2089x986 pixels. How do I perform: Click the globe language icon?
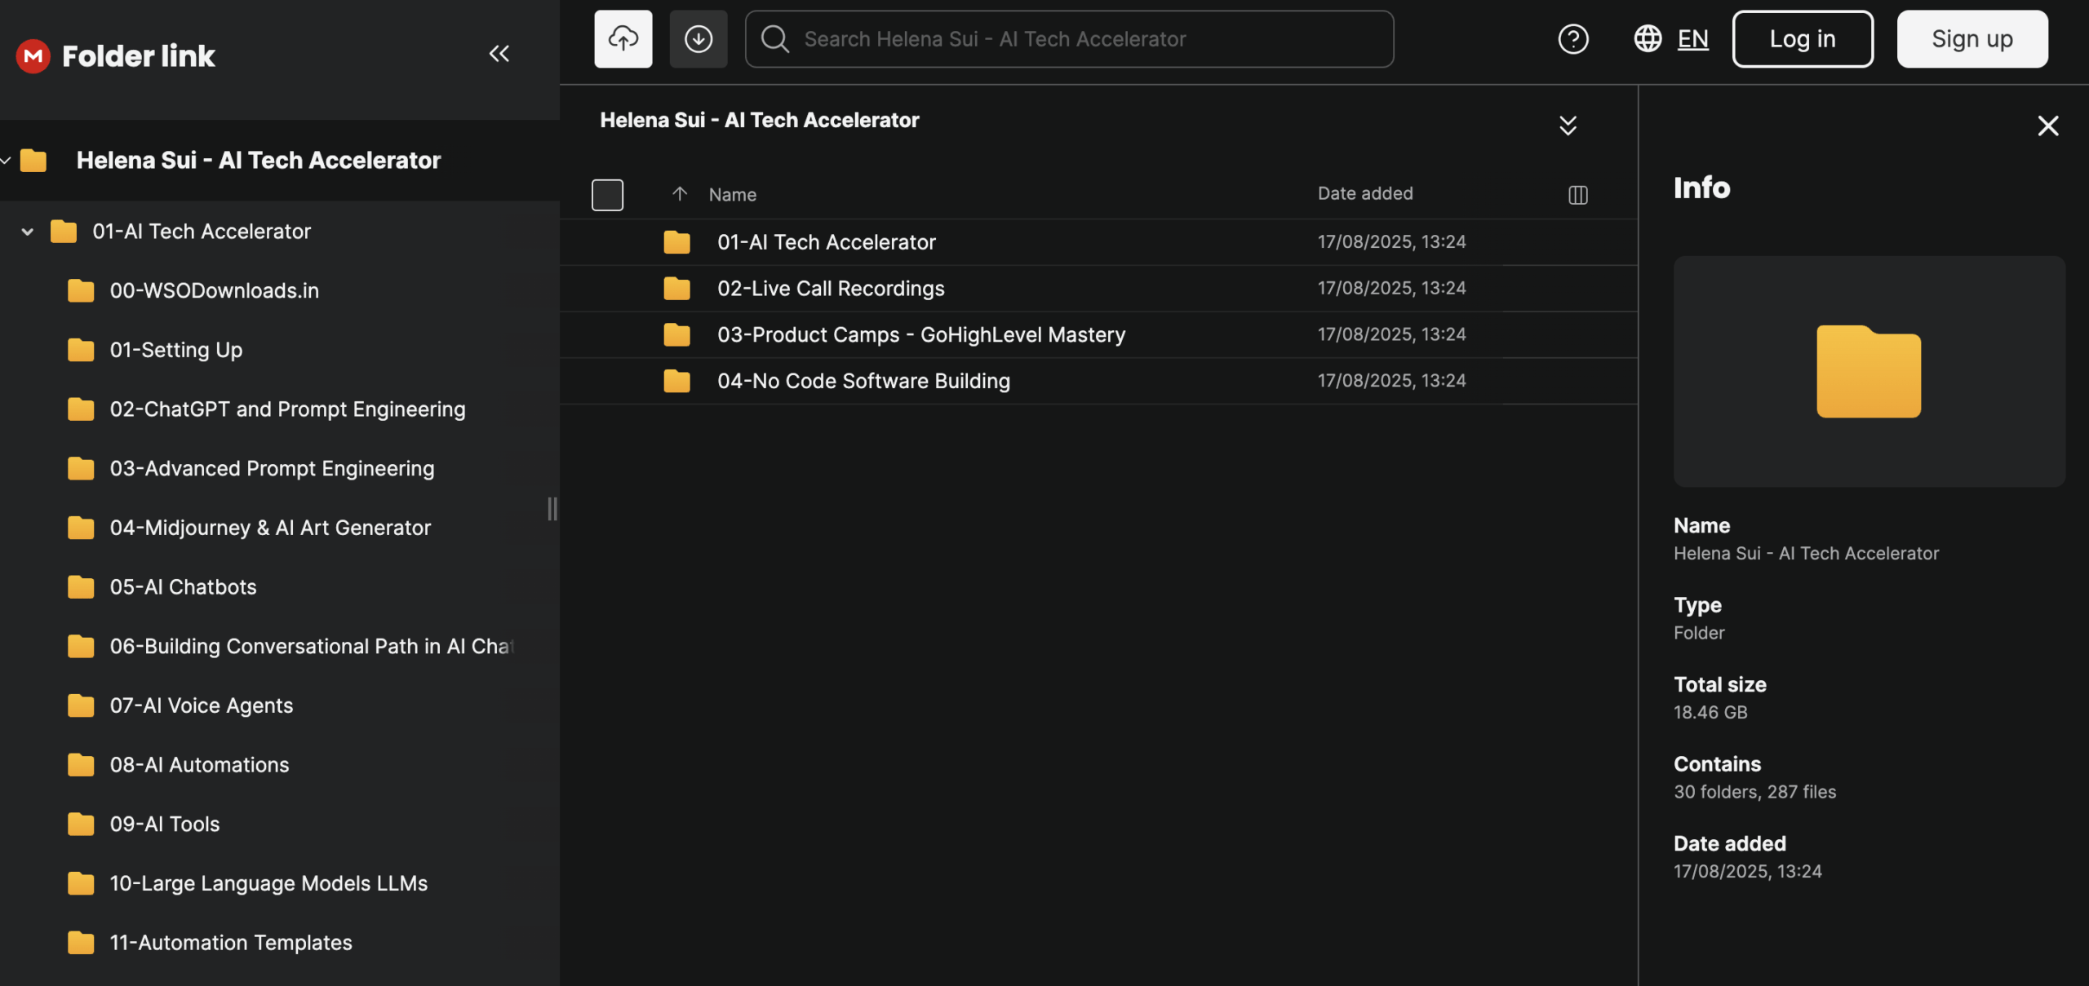click(1648, 39)
